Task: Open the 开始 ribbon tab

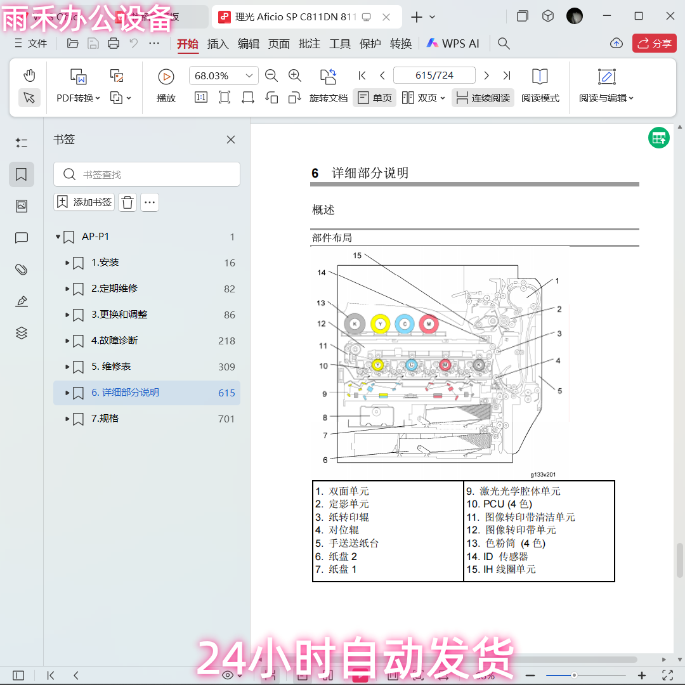Action: [x=188, y=44]
